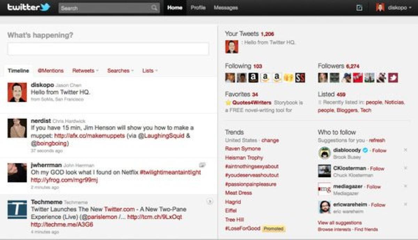Open the Raven Symone trending topic
The width and height of the screenshot is (418, 240).
pyautogui.click(x=243, y=148)
